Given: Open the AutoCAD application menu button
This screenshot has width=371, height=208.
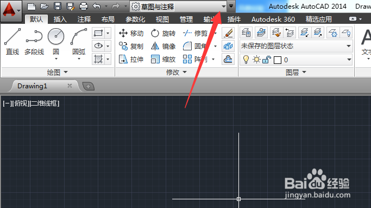Looking at the screenshot, I should coord(11,10).
